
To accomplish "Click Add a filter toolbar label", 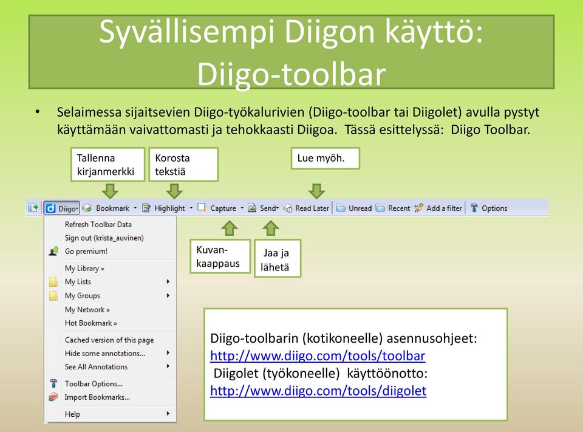I will tap(444, 208).
